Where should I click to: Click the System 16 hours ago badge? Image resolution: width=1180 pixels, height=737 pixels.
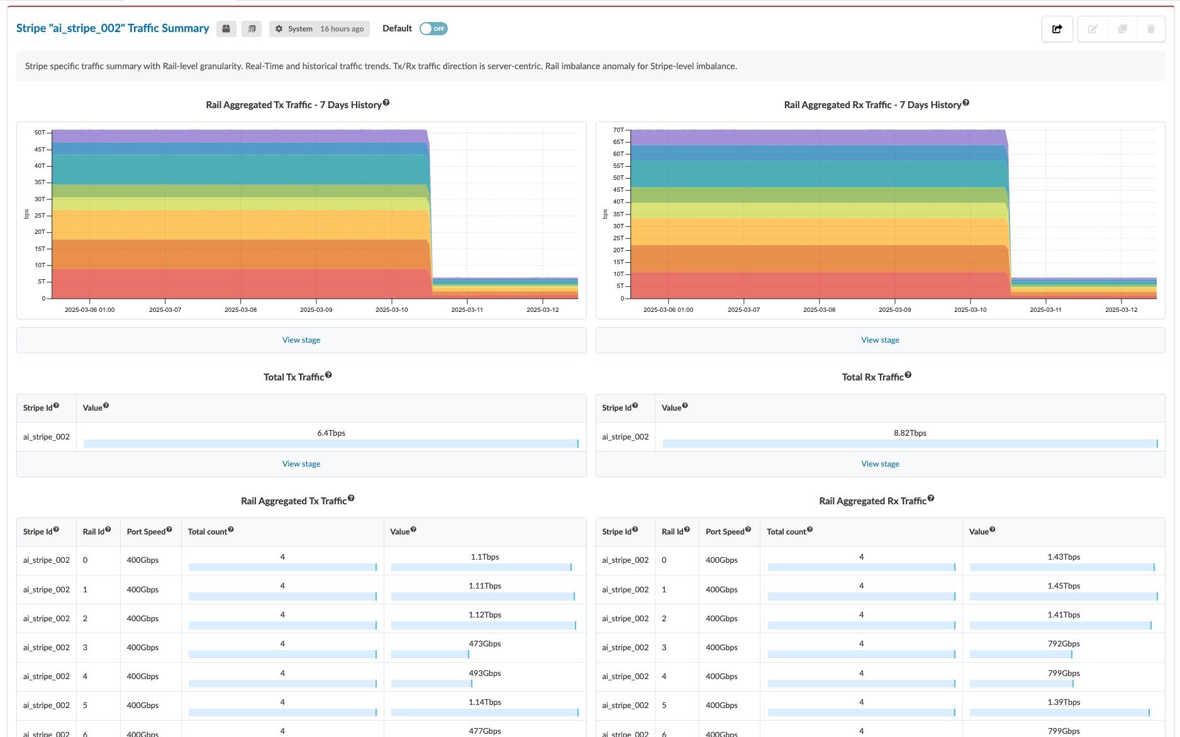point(320,29)
